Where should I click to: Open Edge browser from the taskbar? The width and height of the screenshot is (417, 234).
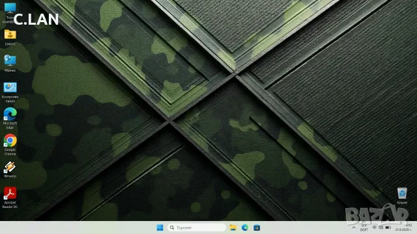click(245, 227)
